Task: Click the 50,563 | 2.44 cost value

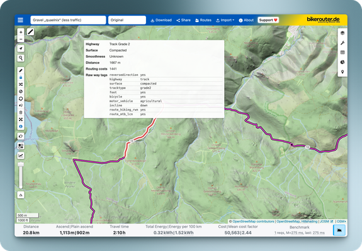Action: coord(238,233)
